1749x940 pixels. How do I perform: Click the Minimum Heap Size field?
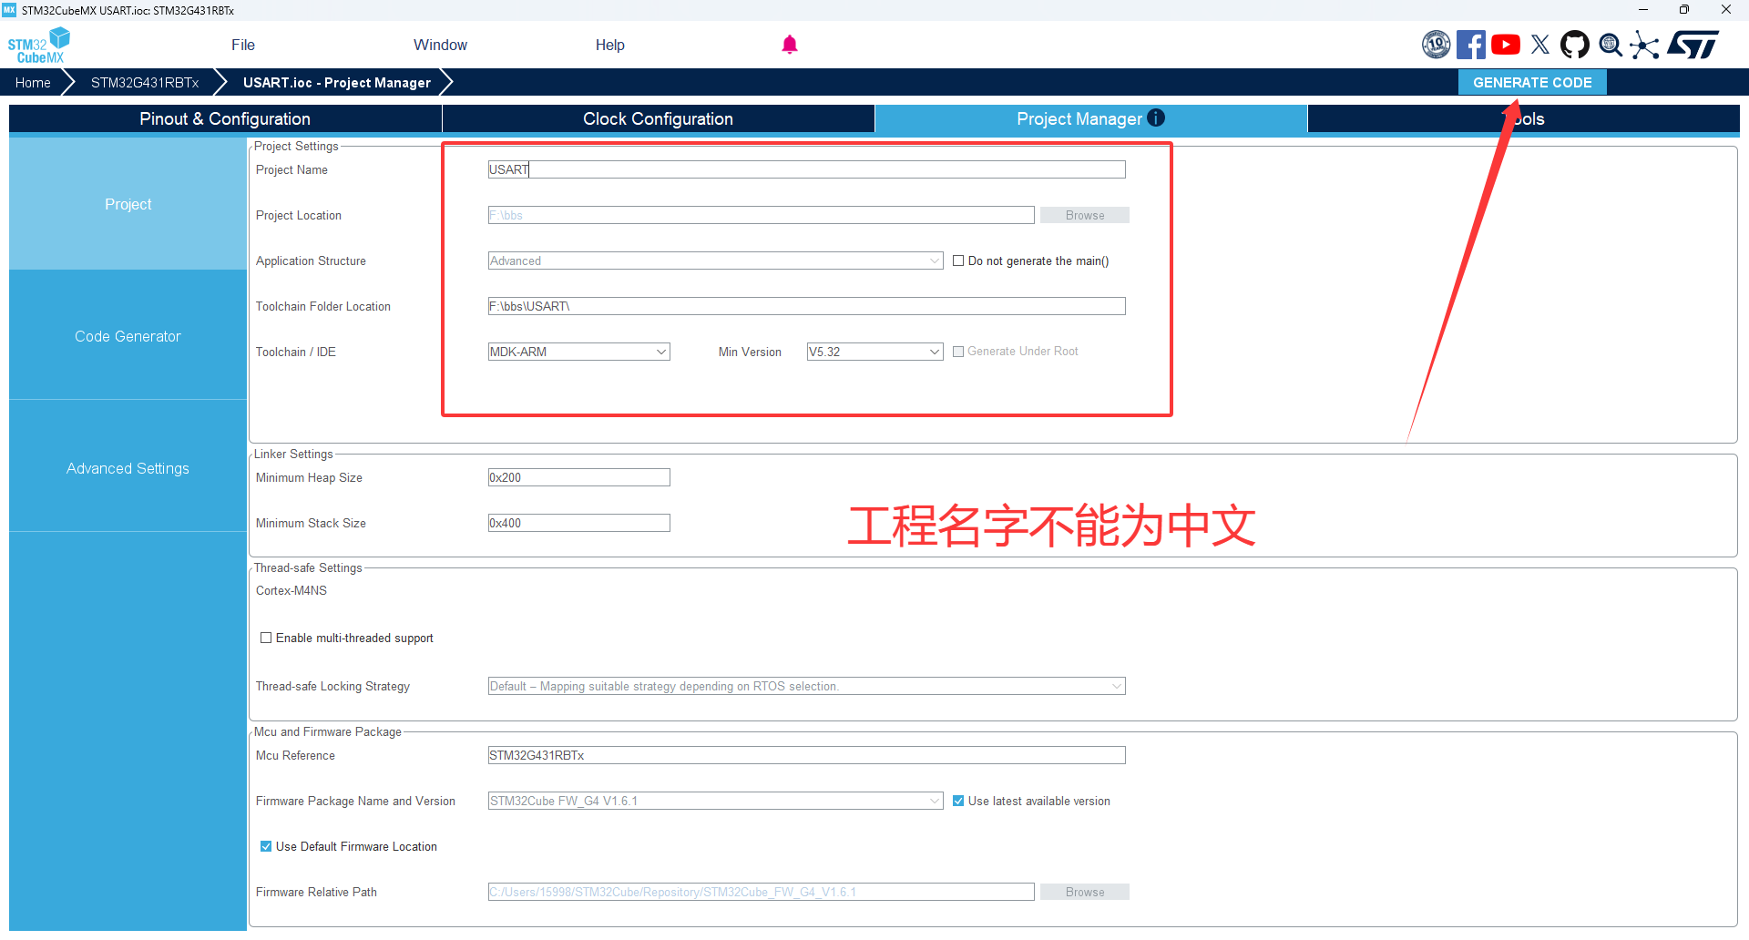[x=579, y=477]
